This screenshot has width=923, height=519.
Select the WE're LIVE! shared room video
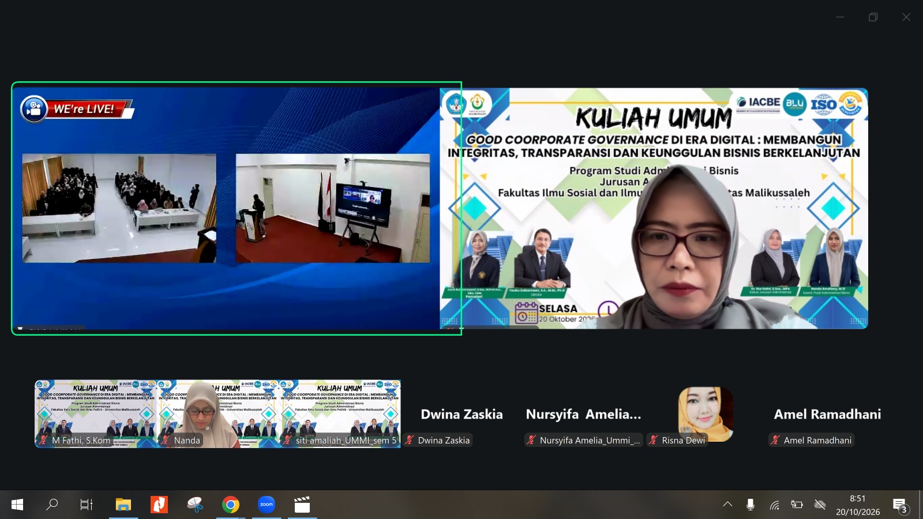pyautogui.click(x=226, y=209)
